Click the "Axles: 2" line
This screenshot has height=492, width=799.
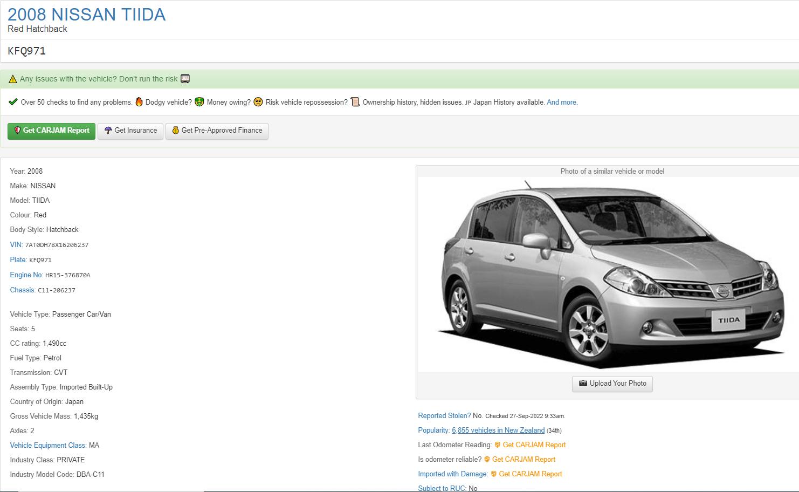tap(22, 431)
